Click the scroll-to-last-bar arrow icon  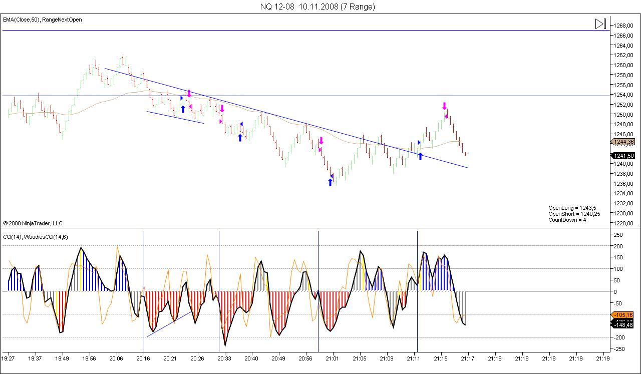point(600,24)
